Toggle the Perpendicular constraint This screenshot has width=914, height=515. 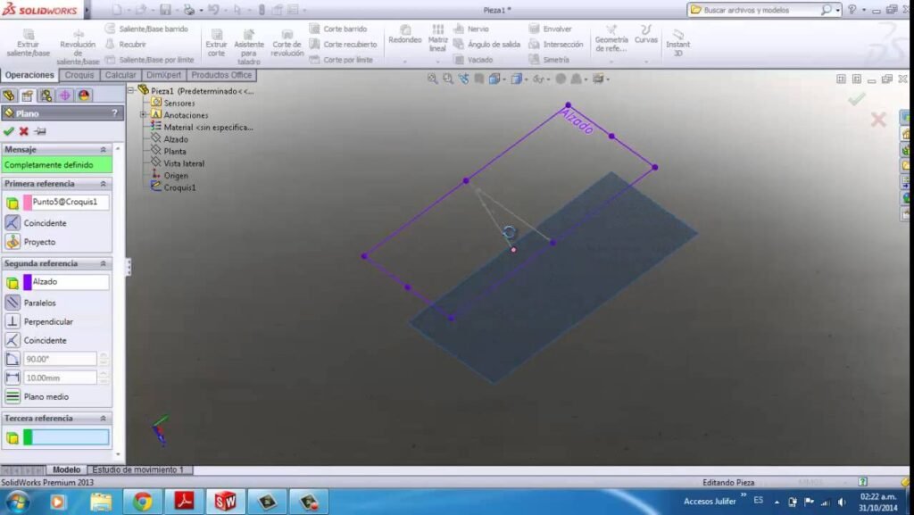[12, 321]
